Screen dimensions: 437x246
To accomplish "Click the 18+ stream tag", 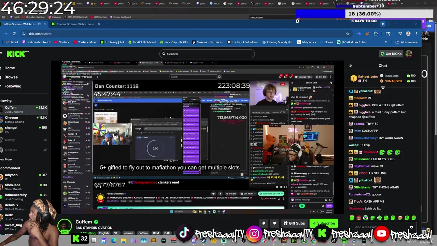I will coord(116,233).
